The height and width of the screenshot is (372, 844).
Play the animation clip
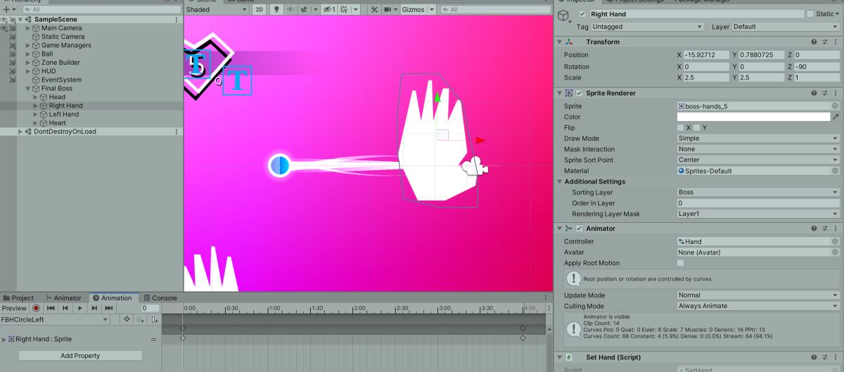click(x=79, y=308)
